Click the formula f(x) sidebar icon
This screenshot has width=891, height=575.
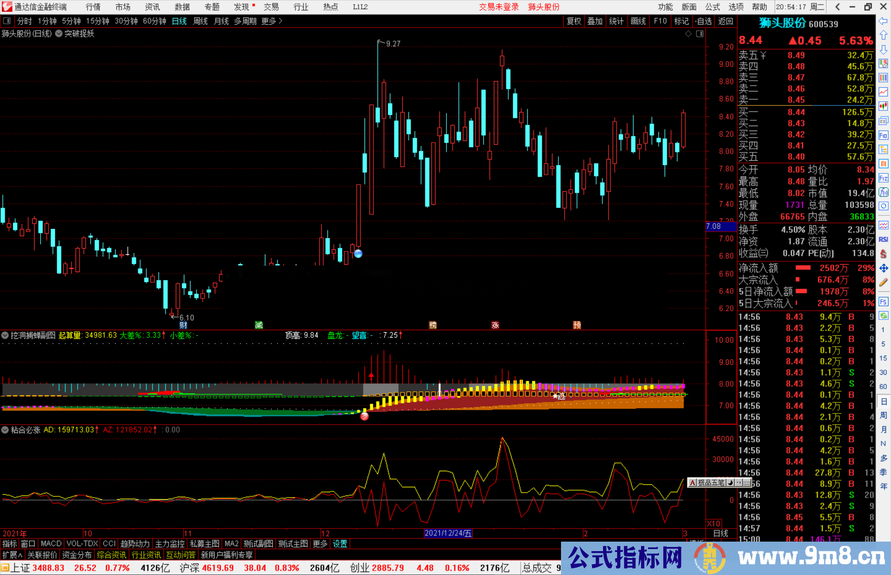click(x=883, y=192)
